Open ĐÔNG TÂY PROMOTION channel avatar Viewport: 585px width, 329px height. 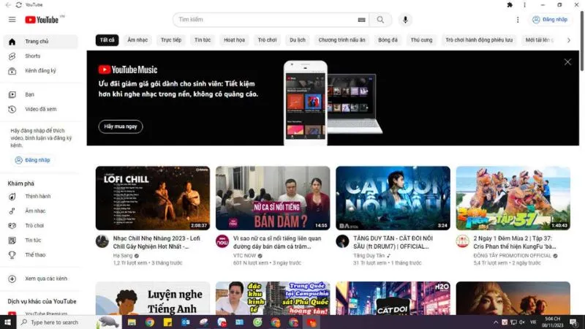pyautogui.click(x=463, y=241)
